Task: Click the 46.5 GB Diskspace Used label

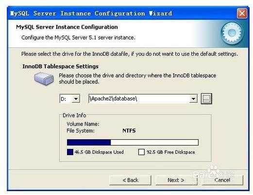Action: 99,152
